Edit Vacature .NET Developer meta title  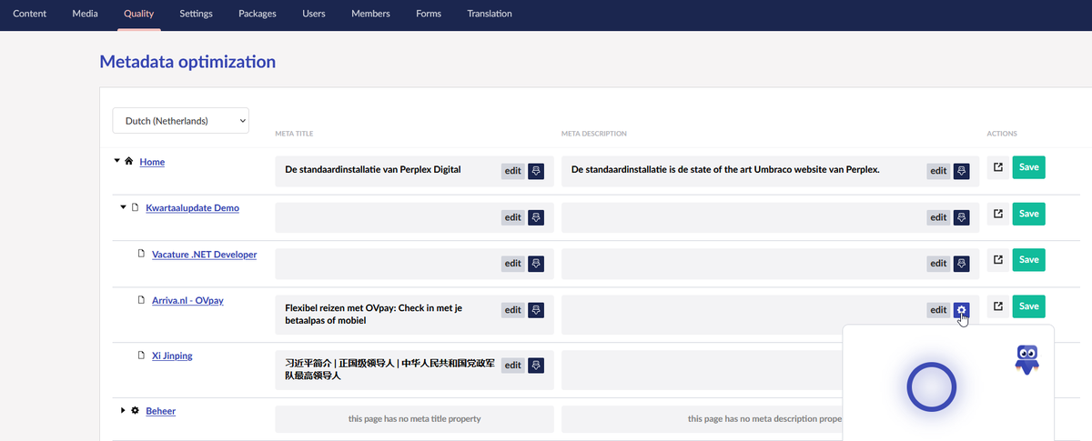(x=513, y=264)
